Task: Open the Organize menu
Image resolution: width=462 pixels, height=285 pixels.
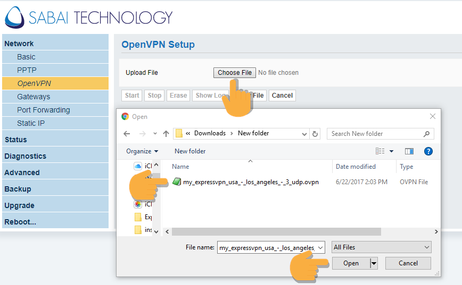Action: [142, 151]
